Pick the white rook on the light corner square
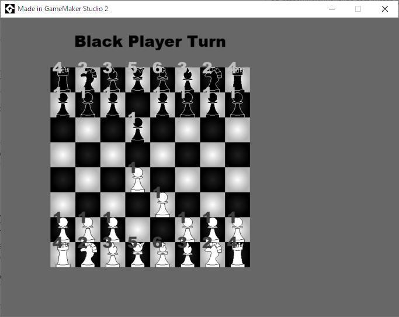The image size is (399, 317). click(x=63, y=254)
